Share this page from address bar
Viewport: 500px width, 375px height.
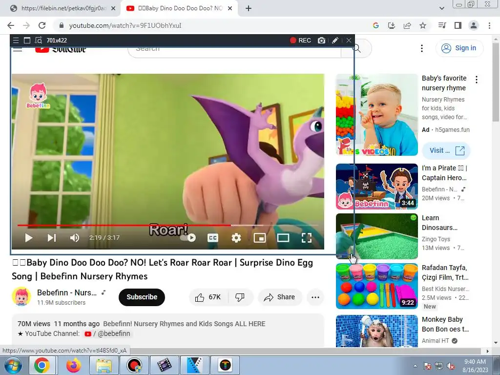tap(407, 25)
